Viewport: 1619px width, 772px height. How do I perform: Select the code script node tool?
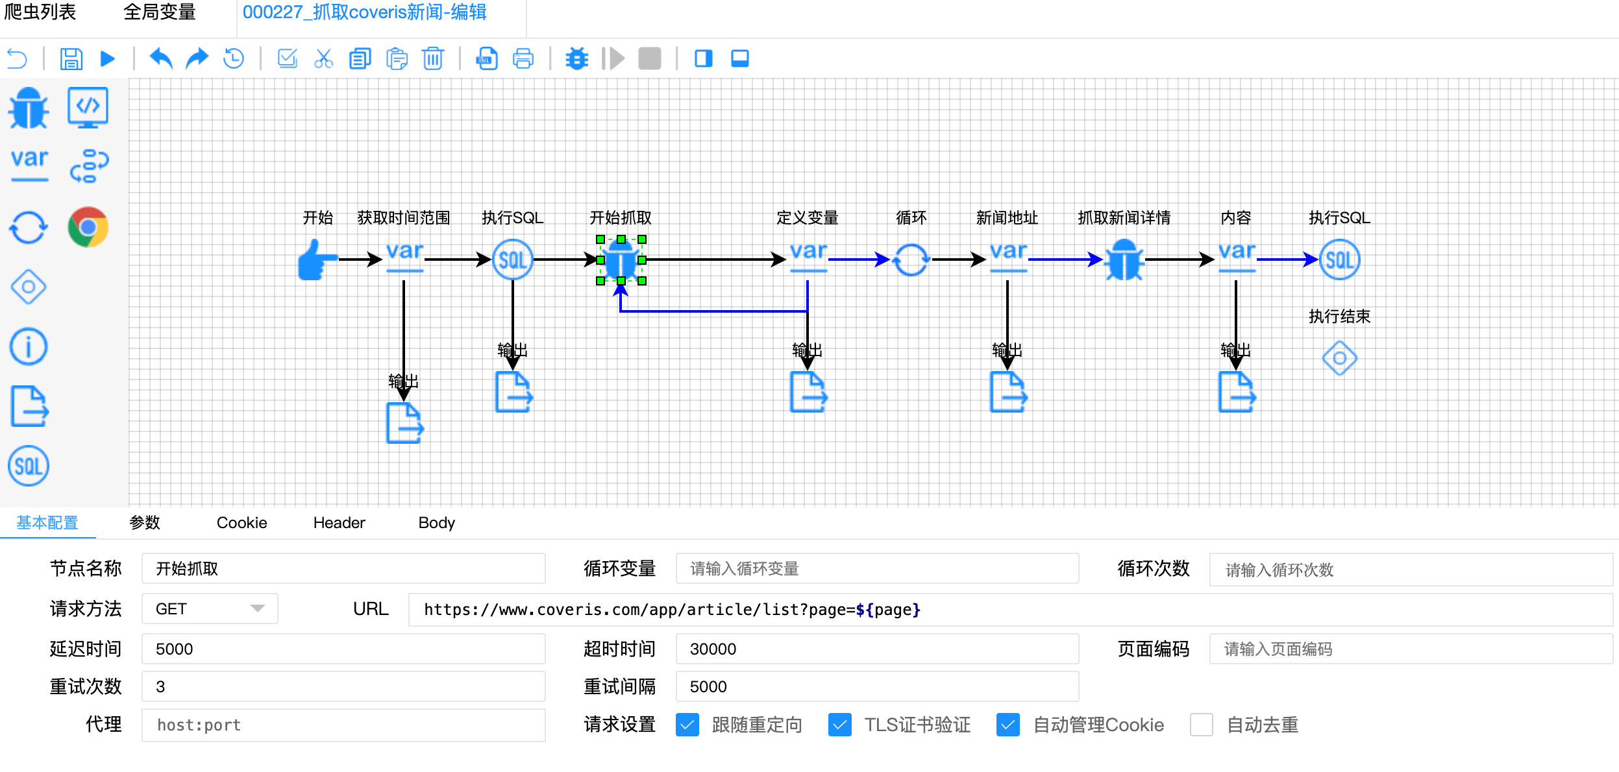89,108
